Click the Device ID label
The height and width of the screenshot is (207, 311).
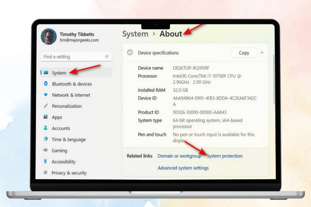coord(147,98)
